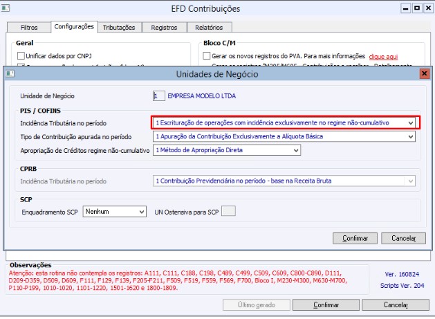Close the Unidades de Negócio dialog

(424, 73)
